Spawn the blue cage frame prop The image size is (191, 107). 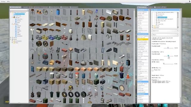(52, 37)
